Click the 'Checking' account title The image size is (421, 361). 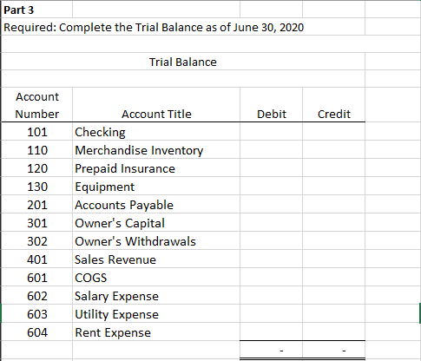click(x=100, y=132)
